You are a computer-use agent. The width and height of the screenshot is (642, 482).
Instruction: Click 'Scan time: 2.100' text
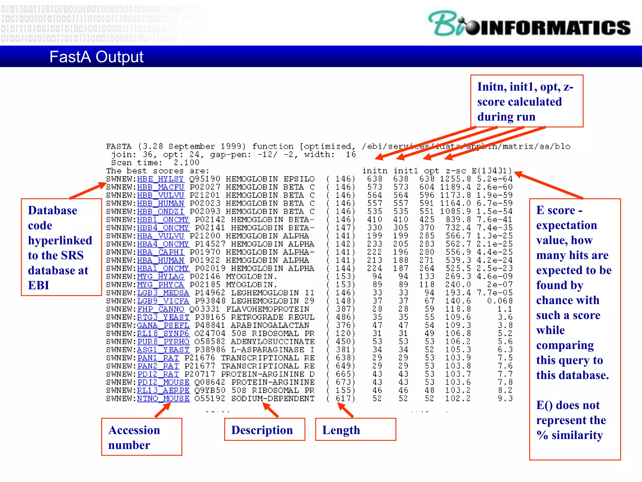(x=155, y=163)
